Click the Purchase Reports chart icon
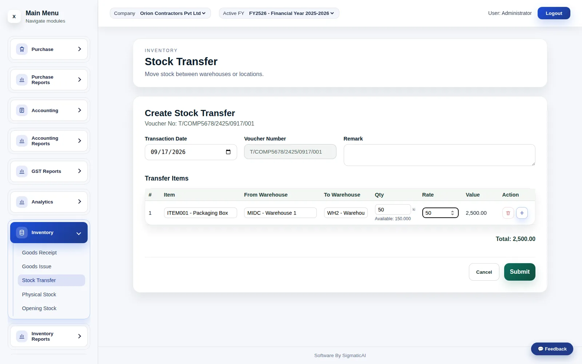Image resolution: width=582 pixels, height=364 pixels. [x=22, y=80]
